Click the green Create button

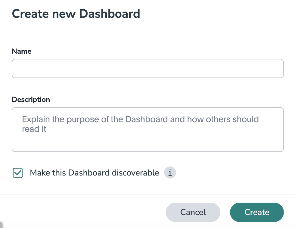[x=257, y=212]
